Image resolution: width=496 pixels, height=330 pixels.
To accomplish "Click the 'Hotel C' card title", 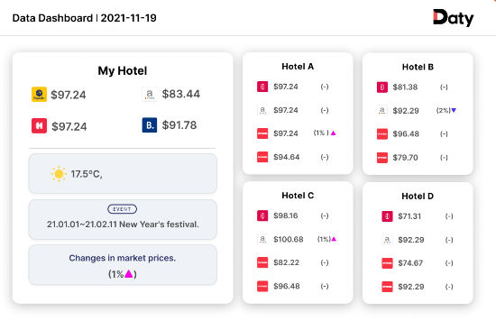I will tap(298, 196).
